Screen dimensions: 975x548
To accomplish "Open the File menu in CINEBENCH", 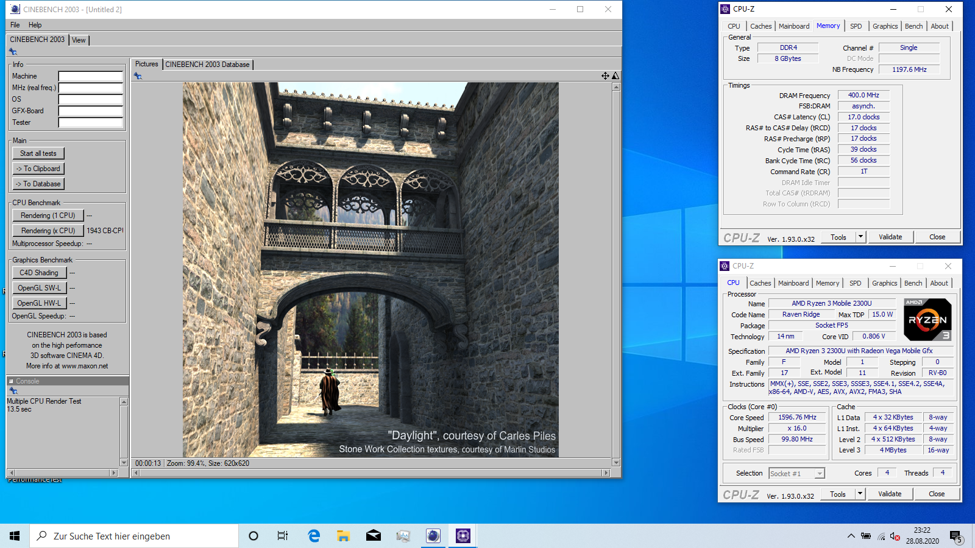I will [x=15, y=25].
